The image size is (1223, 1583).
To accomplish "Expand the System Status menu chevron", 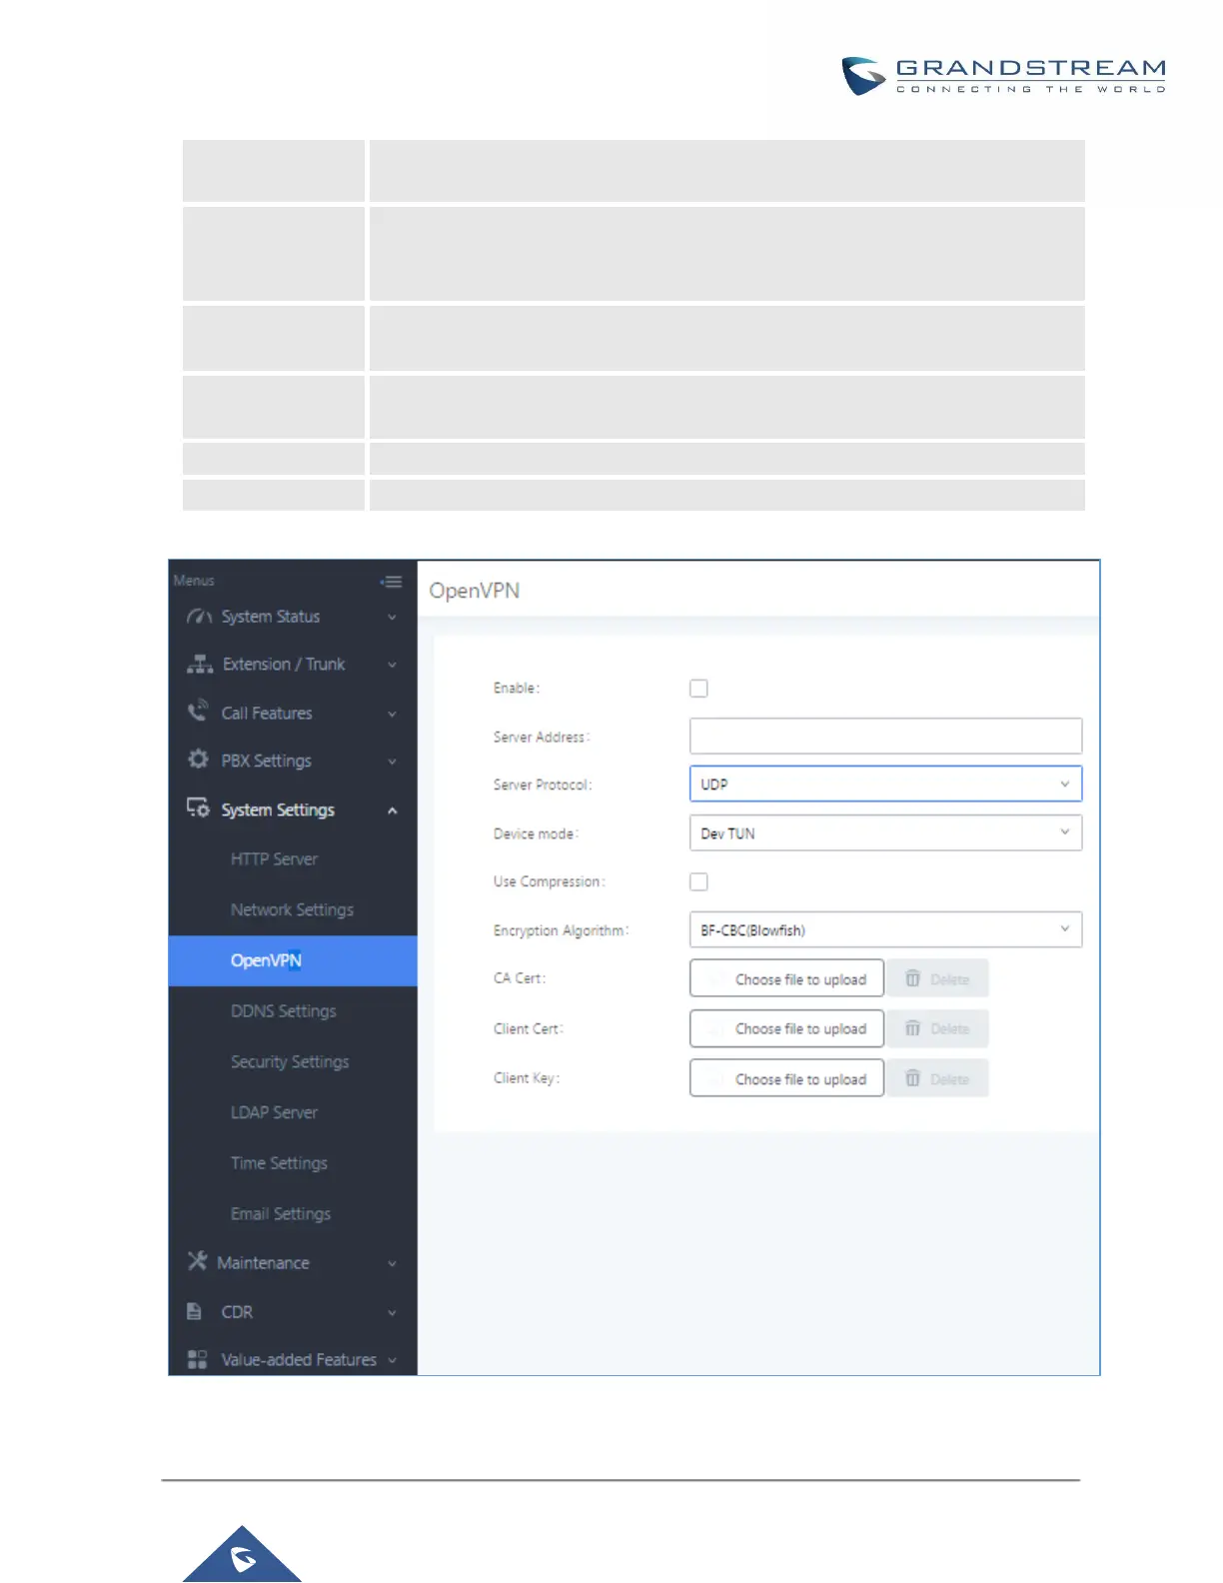I will (392, 618).
